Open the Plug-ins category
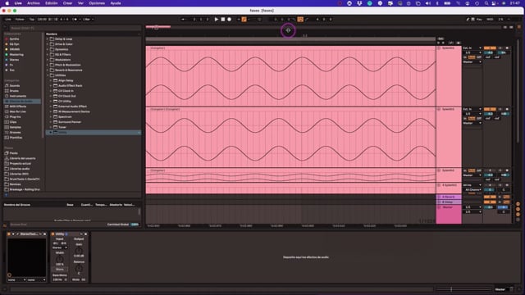525x295 pixels. (x=15, y=116)
